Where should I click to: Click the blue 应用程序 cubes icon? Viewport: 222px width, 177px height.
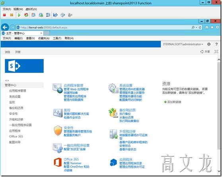(x=113, y=162)
